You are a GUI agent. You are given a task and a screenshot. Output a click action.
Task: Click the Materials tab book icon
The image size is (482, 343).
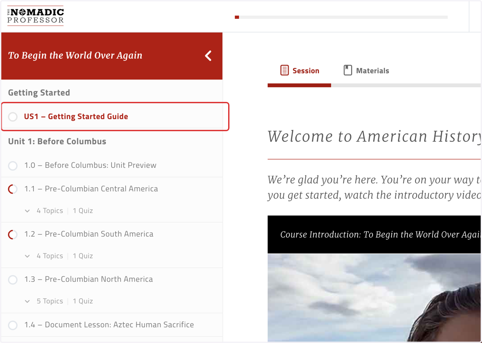click(x=348, y=70)
